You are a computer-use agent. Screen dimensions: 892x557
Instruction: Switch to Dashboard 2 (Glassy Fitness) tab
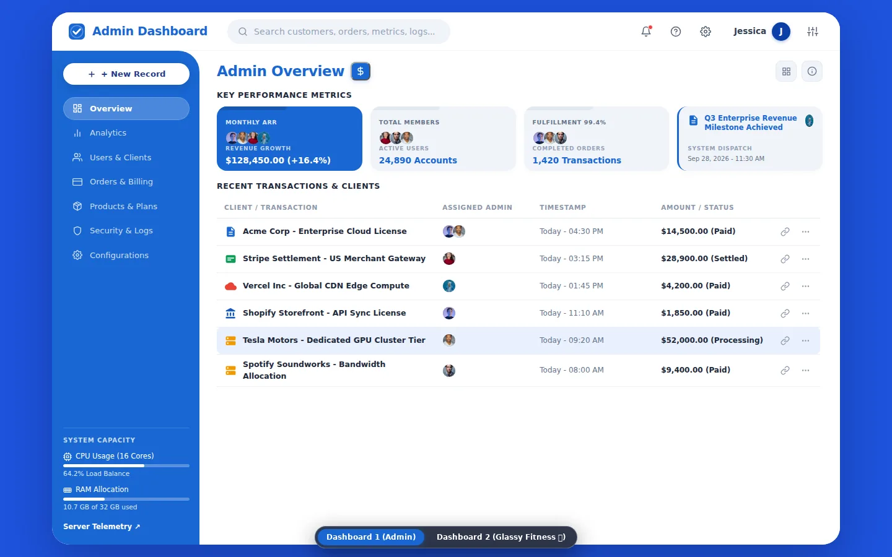click(x=501, y=537)
